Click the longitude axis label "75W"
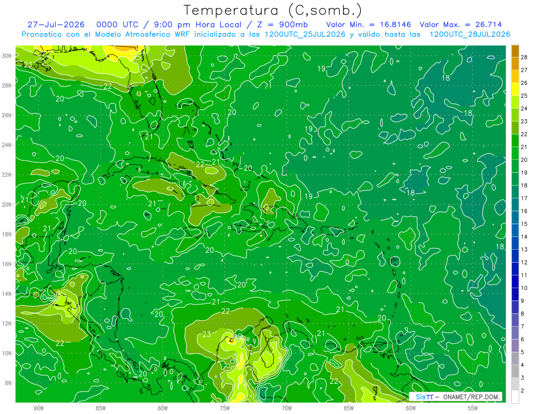This screenshot has height=414, width=536. click(225, 409)
